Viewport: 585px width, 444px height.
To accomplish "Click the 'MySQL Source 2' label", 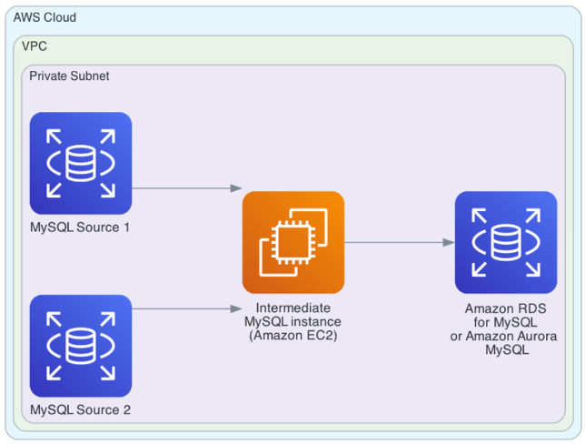I will click(80, 410).
